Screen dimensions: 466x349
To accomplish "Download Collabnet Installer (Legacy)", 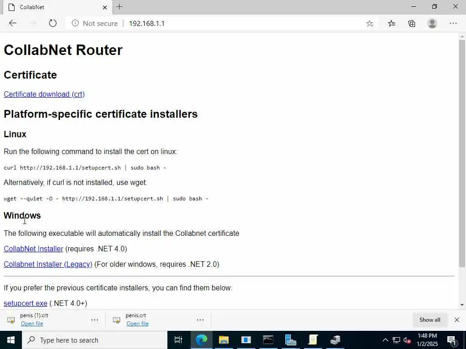I will click(x=48, y=264).
